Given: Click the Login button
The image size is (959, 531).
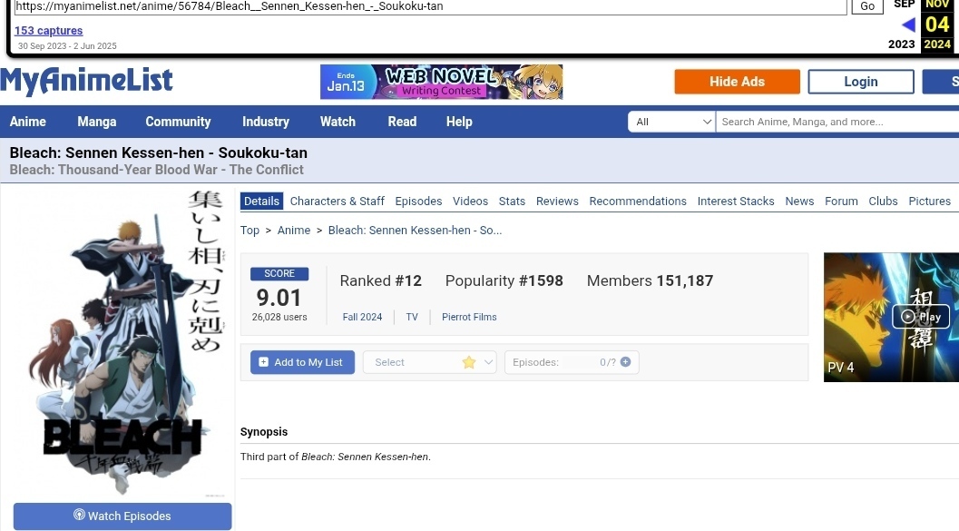Looking at the screenshot, I should coord(860,82).
